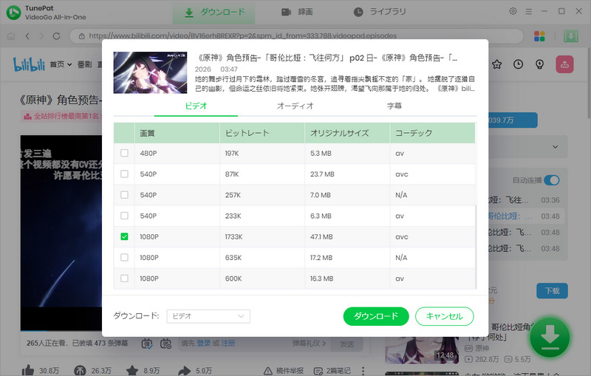Click the coin icon 26.3万
Viewport: 591px width, 376px height.
(80, 371)
